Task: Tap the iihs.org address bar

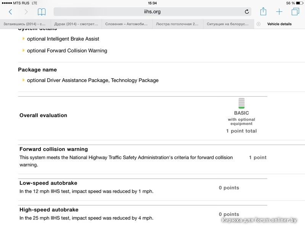Action: (152, 12)
